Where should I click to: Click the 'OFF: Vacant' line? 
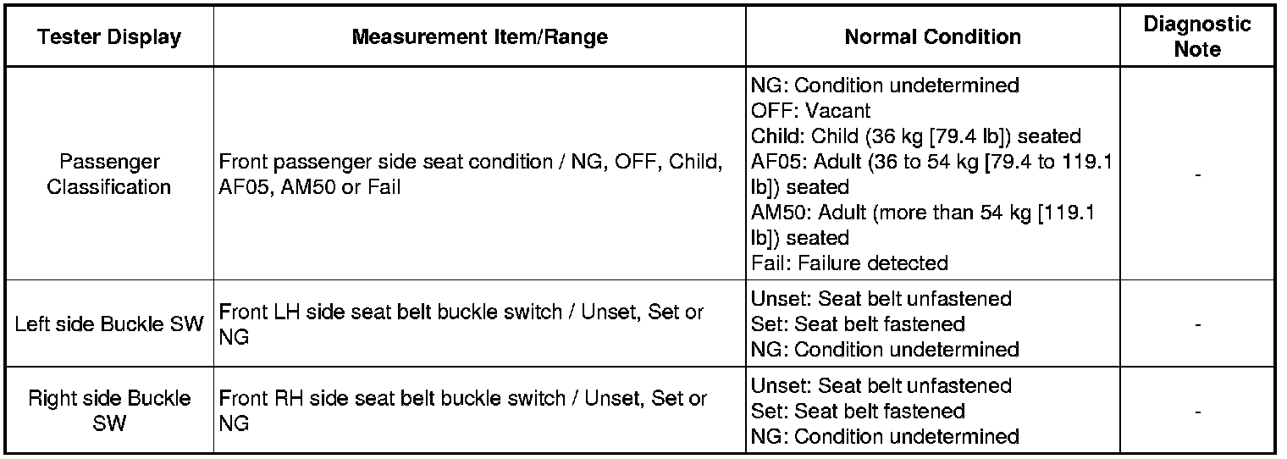[810, 111]
